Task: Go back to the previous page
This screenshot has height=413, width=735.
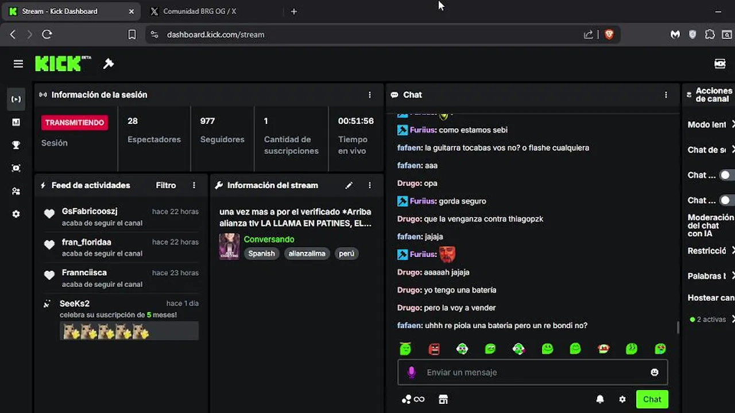Action: point(13,34)
